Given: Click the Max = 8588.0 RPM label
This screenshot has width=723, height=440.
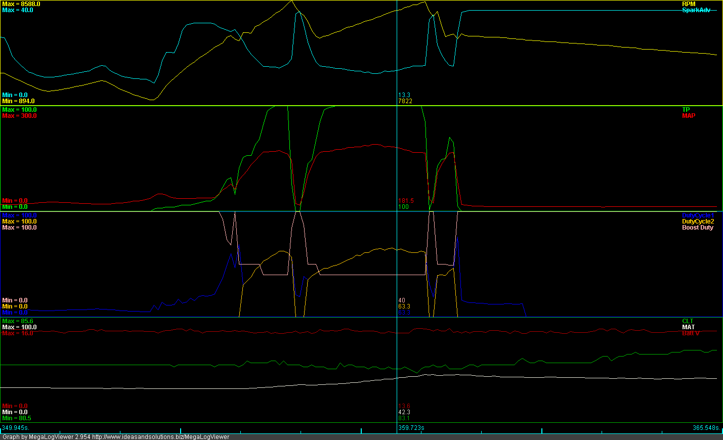Looking at the screenshot, I should coord(21,4).
